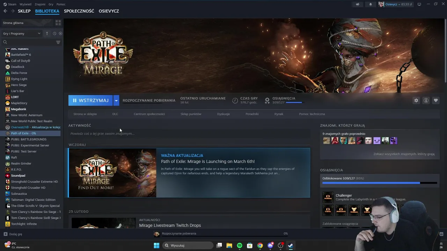Open play time clock icon

tap(235, 100)
